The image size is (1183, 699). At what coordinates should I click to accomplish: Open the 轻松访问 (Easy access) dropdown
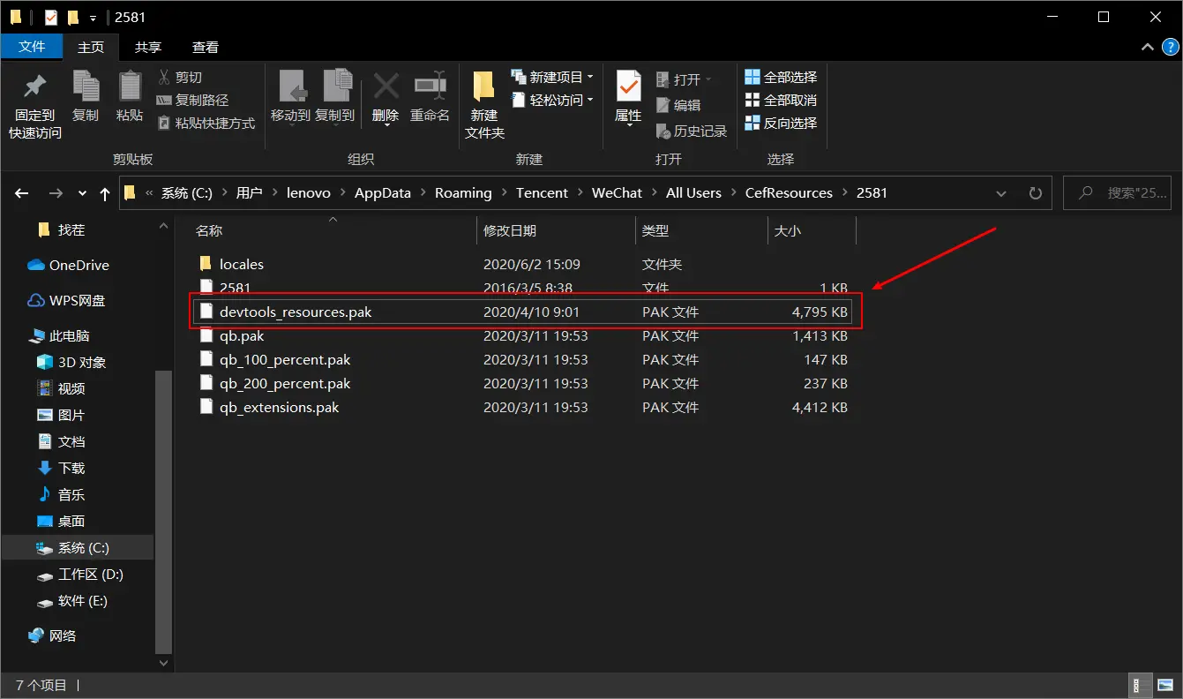point(552,101)
